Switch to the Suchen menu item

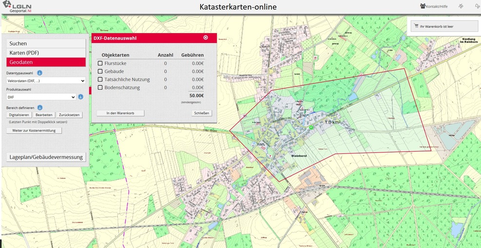pyautogui.click(x=46, y=43)
